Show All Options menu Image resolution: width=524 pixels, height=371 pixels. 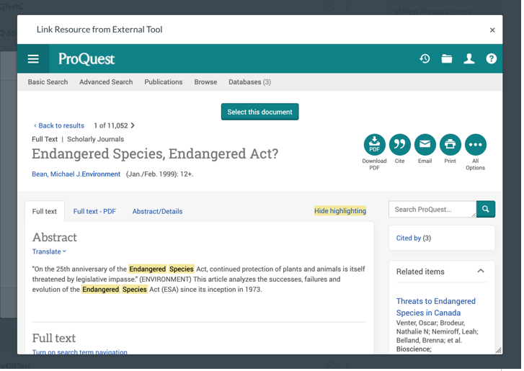point(475,145)
